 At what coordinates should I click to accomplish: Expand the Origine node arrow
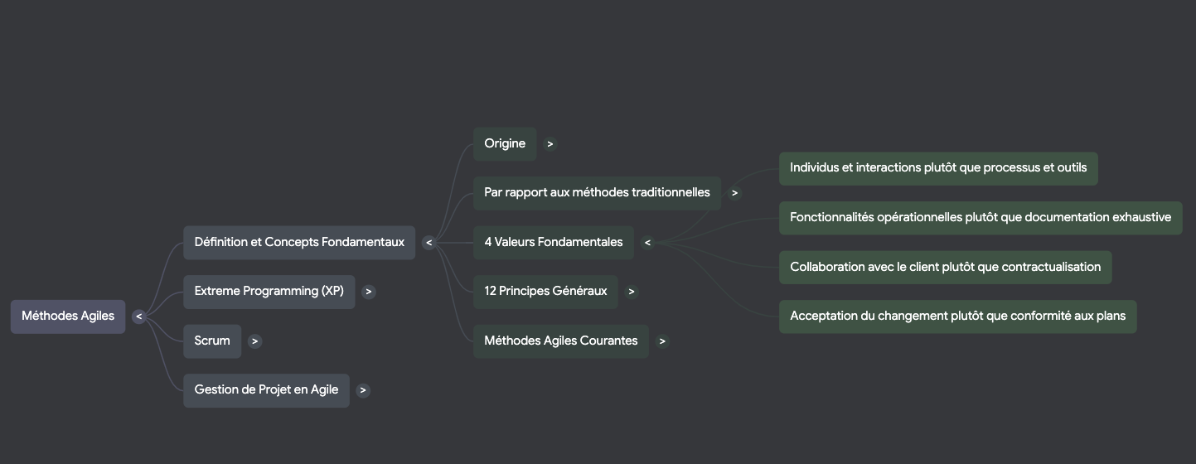pos(550,144)
